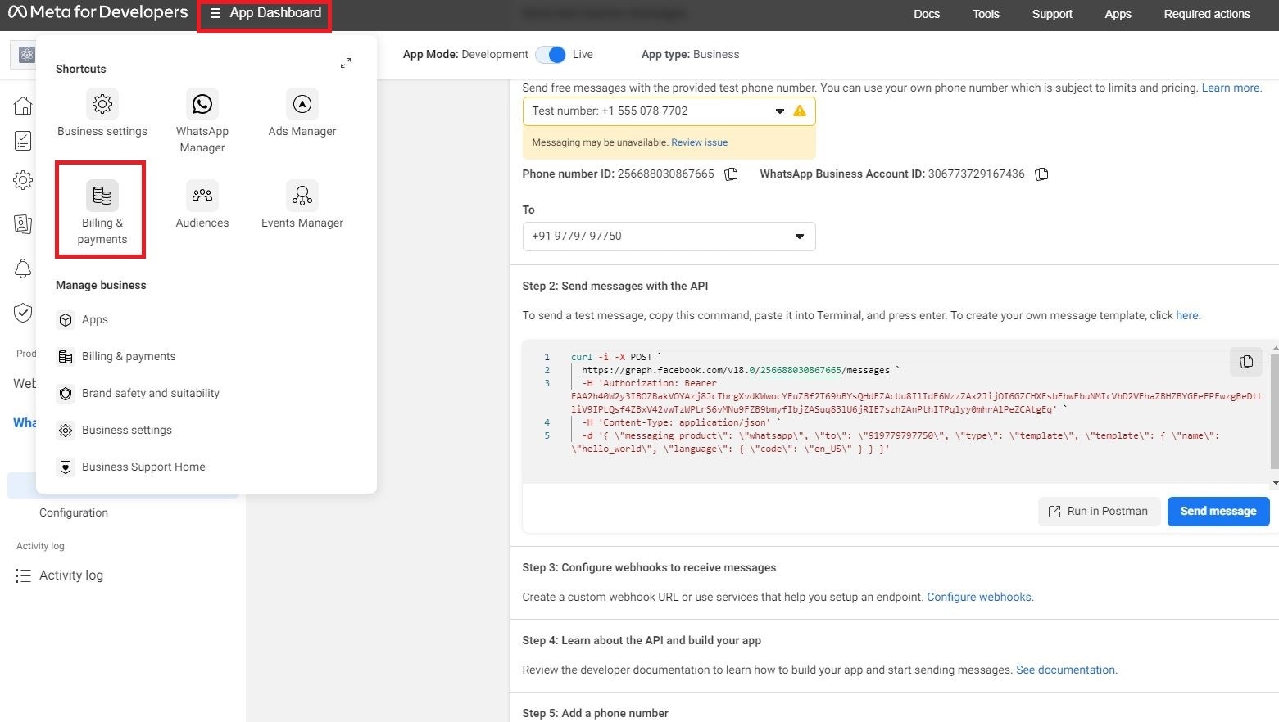This screenshot has width=1279, height=722.
Task: Open Events Manager shortcut icon
Action: 302,196
